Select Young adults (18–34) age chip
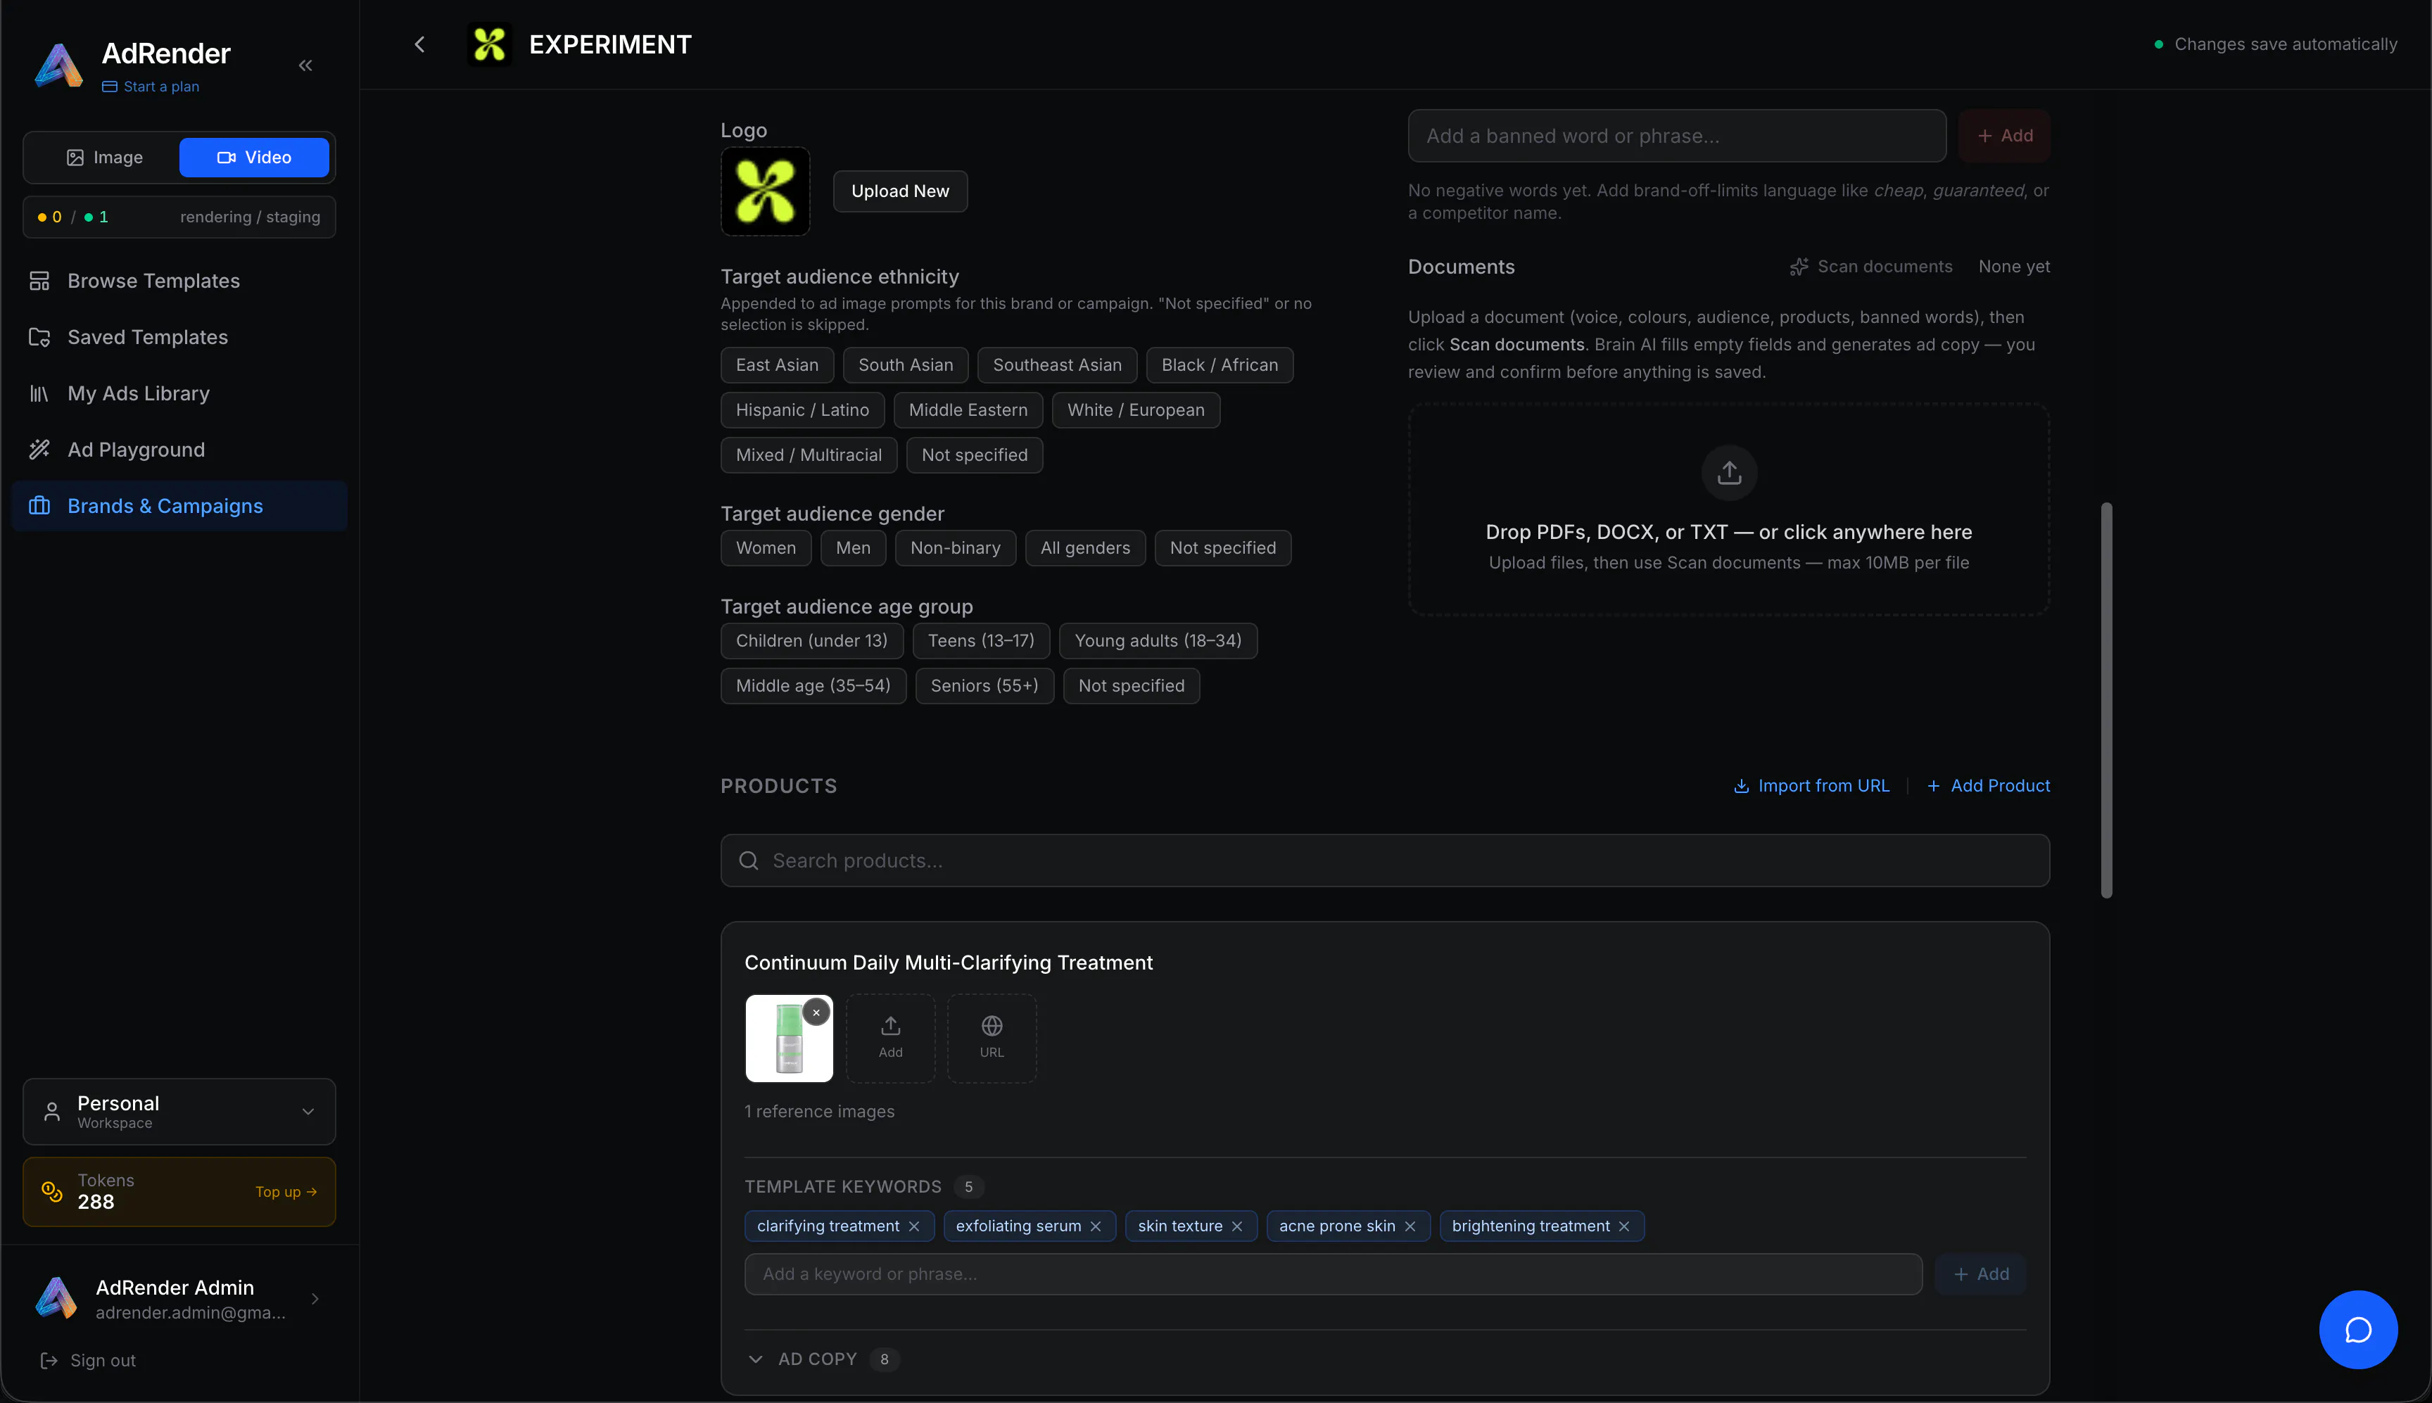 pyautogui.click(x=1158, y=641)
